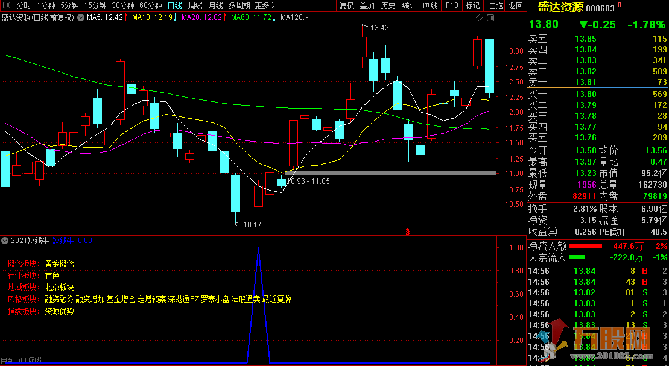Click the current price 13.80 in header
669x366 pixels.
[544, 24]
